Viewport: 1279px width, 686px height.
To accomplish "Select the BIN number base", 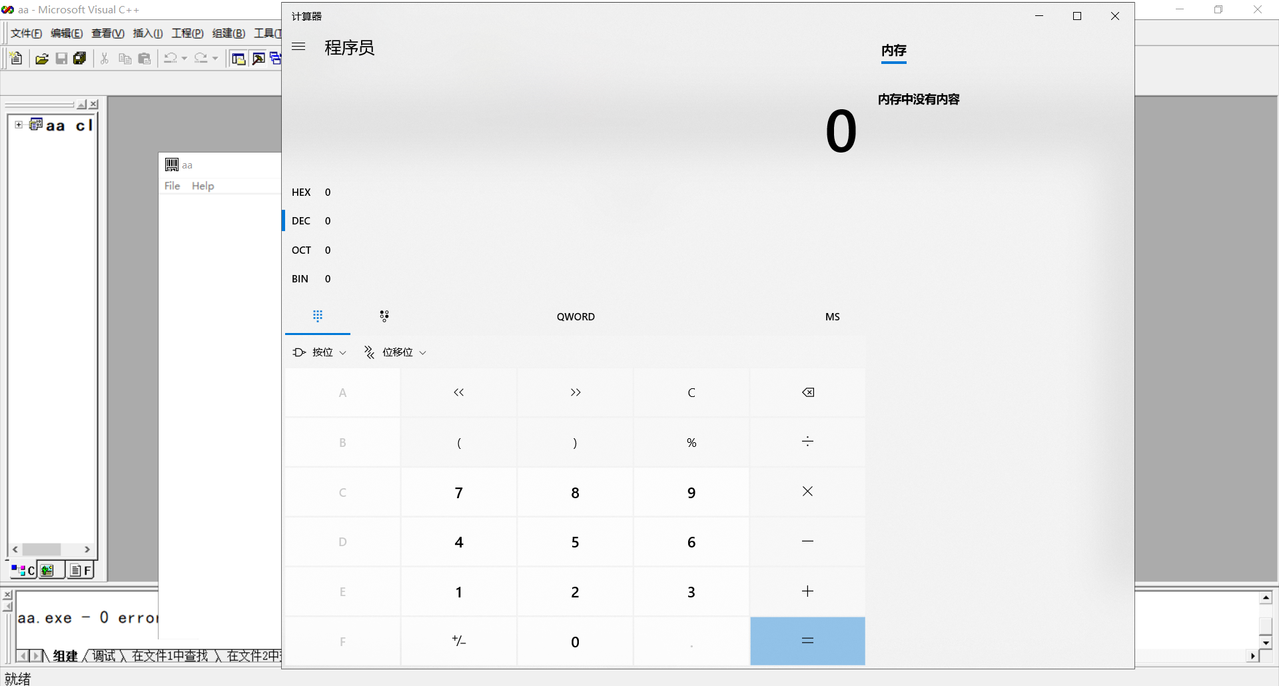I will pyautogui.click(x=300, y=279).
